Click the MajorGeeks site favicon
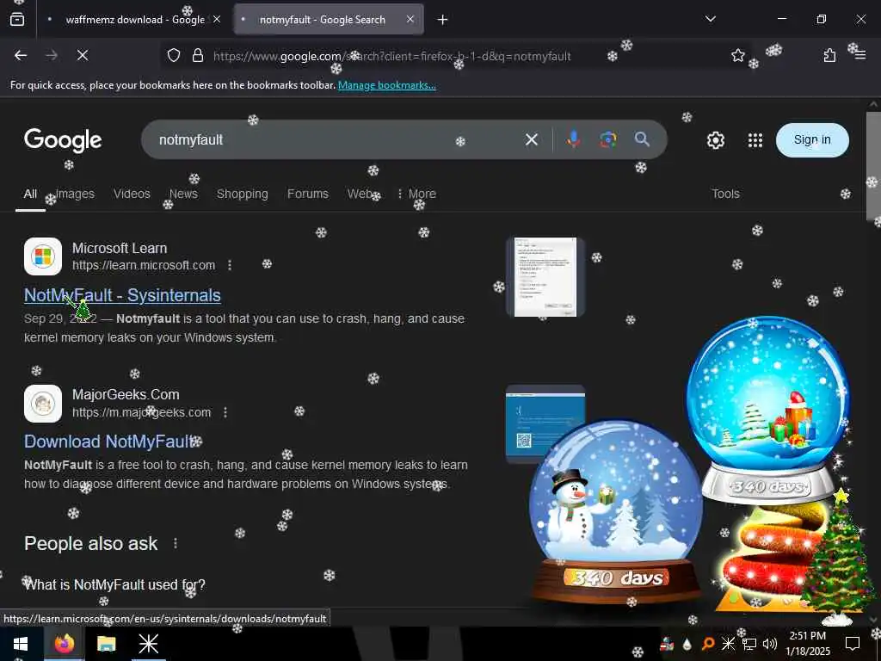Screen dimensions: 881x661 [x=43, y=404]
